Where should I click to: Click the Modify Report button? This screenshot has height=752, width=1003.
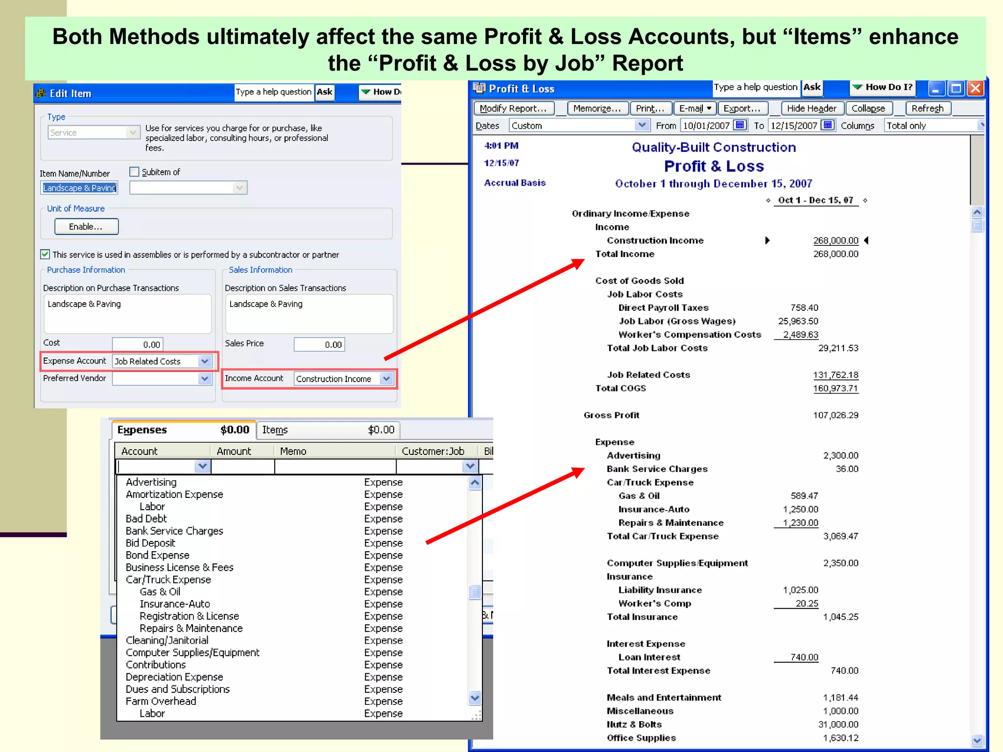click(513, 108)
